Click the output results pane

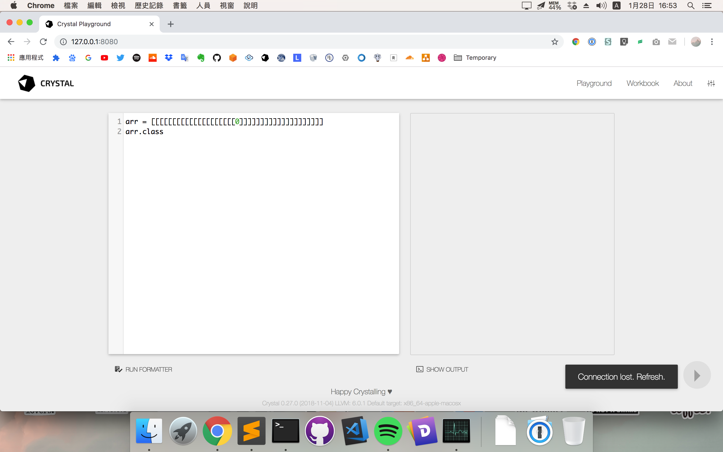coord(512,234)
